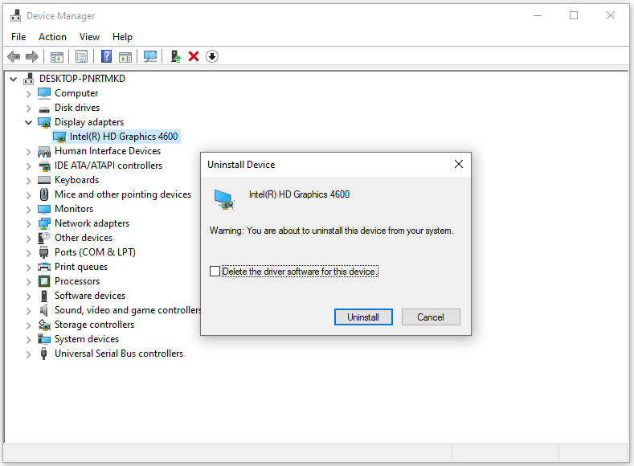Close the Uninstall Device dialog
Viewport: 634px width, 466px height.
click(459, 164)
